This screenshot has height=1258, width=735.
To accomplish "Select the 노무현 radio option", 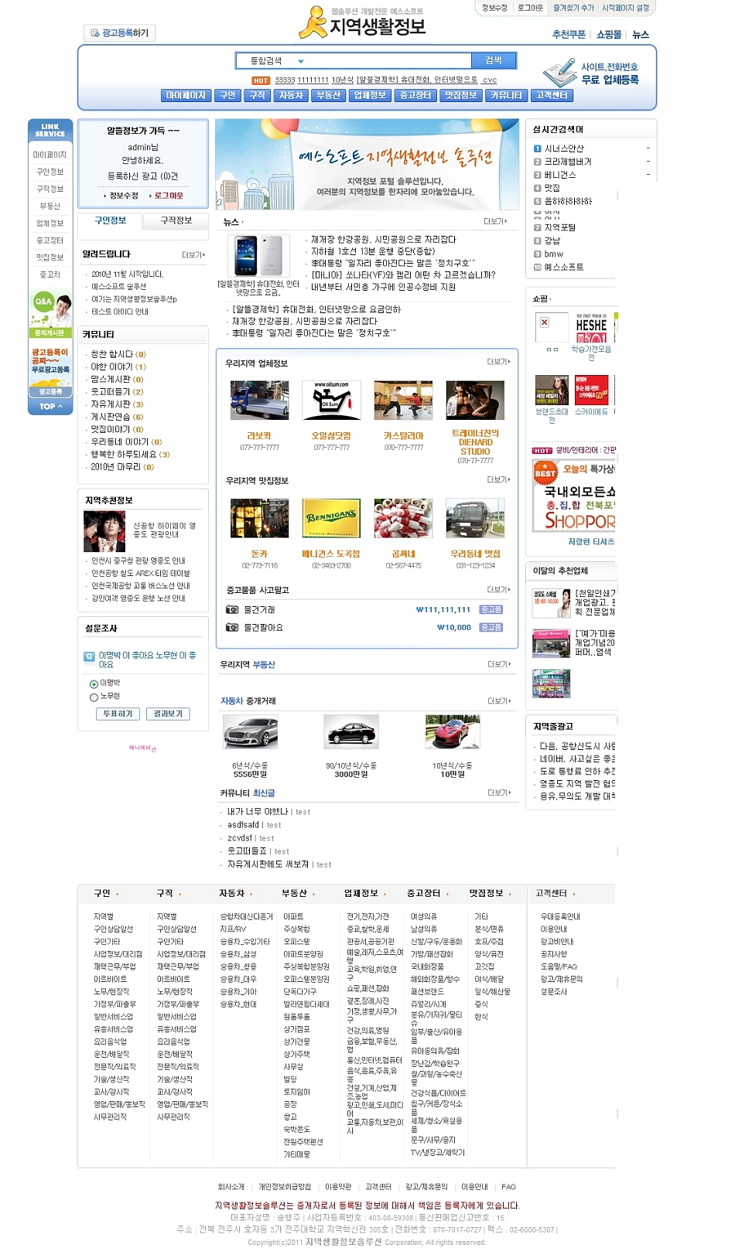I will tap(94, 697).
